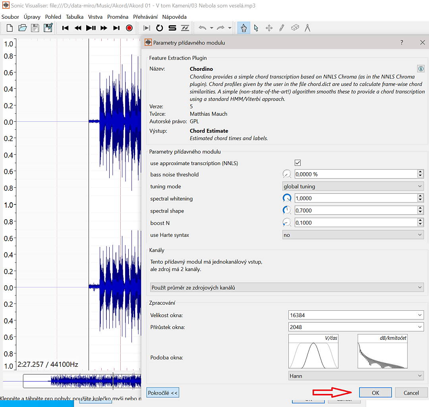
Task: Click the plugin info icon beside Chordino
Action: pyautogui.click(x=421, y=68)
